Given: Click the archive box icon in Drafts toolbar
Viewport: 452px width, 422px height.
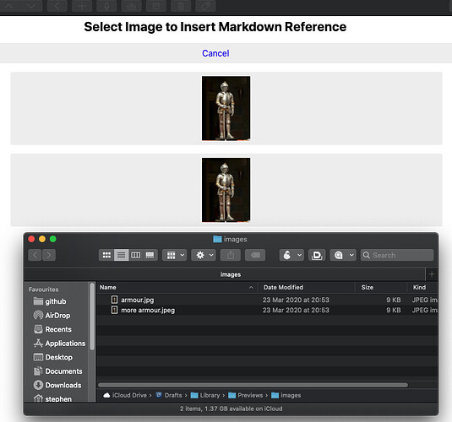Looking at the screenshot, I should point(156,6).
